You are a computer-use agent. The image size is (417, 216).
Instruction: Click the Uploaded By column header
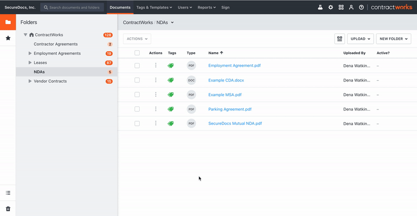(354, 53)
